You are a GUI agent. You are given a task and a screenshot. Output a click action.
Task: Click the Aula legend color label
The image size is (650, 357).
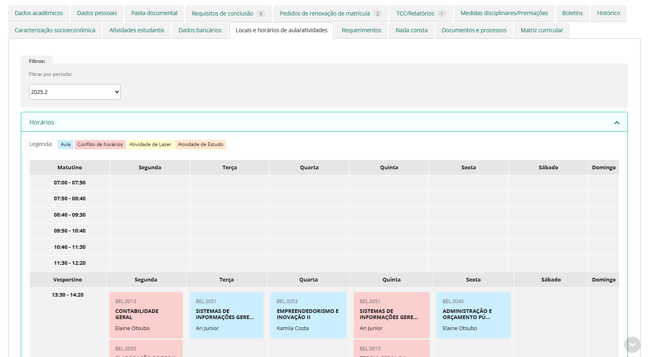65,144
